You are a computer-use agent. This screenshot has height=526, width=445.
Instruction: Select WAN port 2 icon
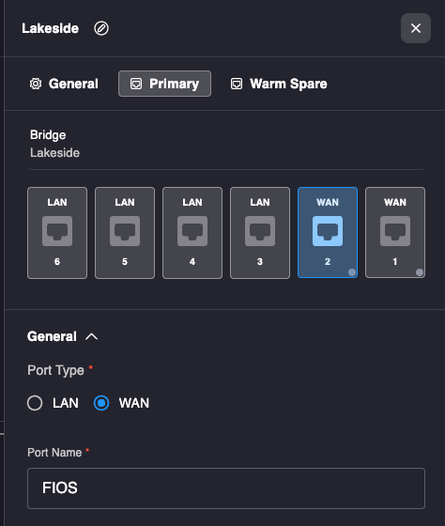tap(328, 231)
